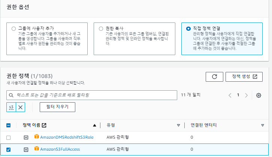
Task: Click the AmazonS3FullAccess policy box icon
Action: click(37, 148)
